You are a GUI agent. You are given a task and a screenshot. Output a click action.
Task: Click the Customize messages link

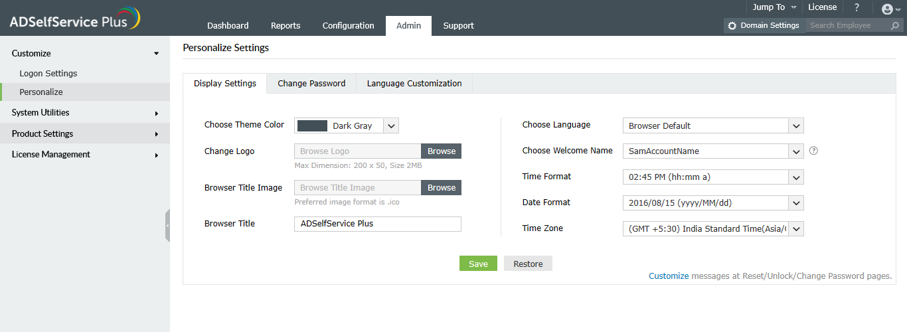[669, 276]
